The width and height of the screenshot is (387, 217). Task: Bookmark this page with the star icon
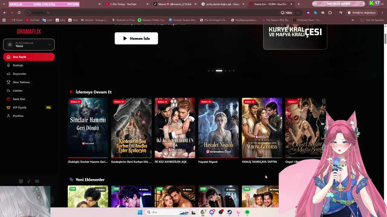point(298,13)
